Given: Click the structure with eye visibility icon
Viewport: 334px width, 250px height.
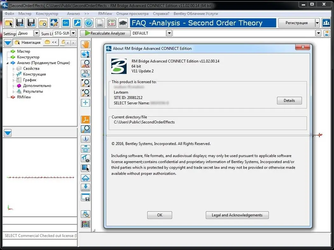Looking at the screenshot, I should coord(86,158).
